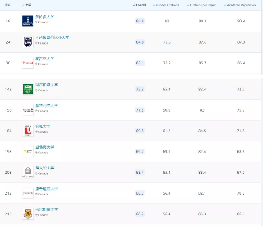Sort by Overall score column header
This screenshot has height=227, width=263.
coord(139,5)
